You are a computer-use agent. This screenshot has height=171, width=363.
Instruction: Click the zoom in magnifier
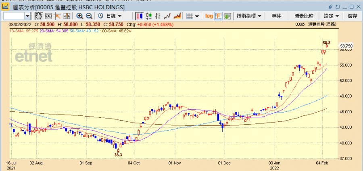click(79, 16)
